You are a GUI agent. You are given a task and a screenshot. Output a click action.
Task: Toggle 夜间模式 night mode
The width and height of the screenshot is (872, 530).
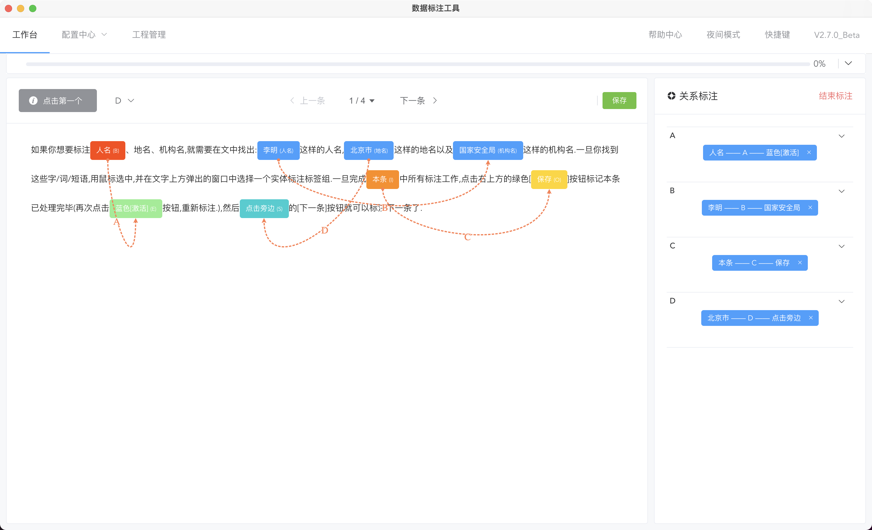coord(723,35)
